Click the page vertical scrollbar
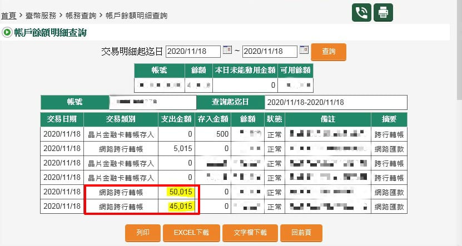This screenshot has height=246, width=462. (459, 50)
